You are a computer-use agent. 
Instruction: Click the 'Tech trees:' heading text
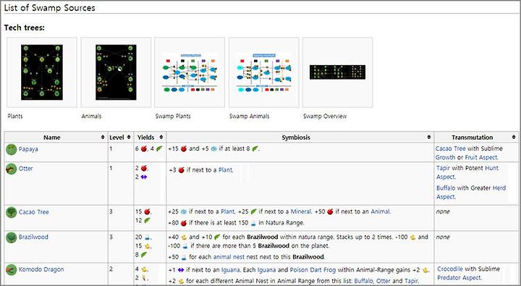[25, 28]
